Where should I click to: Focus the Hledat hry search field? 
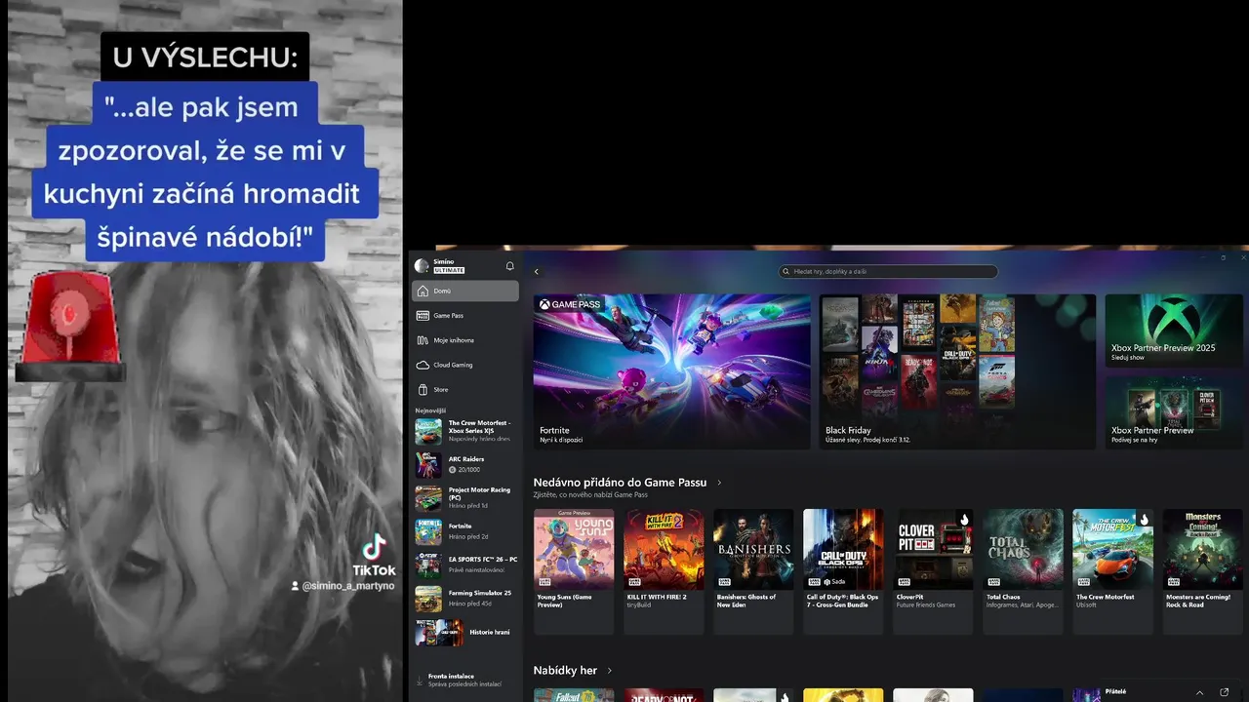click(888, 272)
